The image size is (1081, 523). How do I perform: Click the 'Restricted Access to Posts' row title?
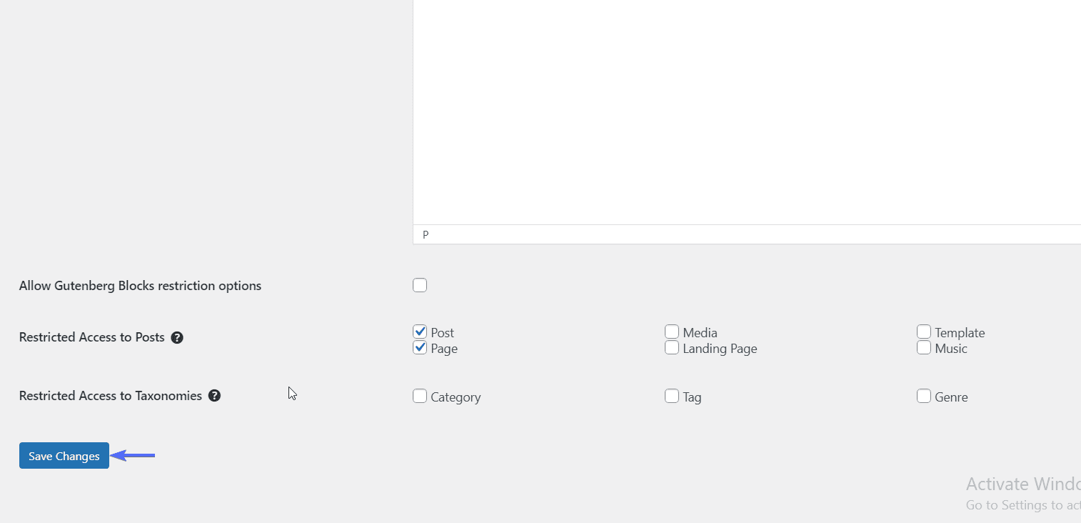[x=92, y=337]
